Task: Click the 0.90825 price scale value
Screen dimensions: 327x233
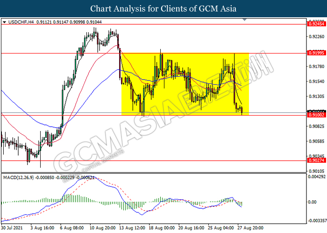Action: pos(316,126)
